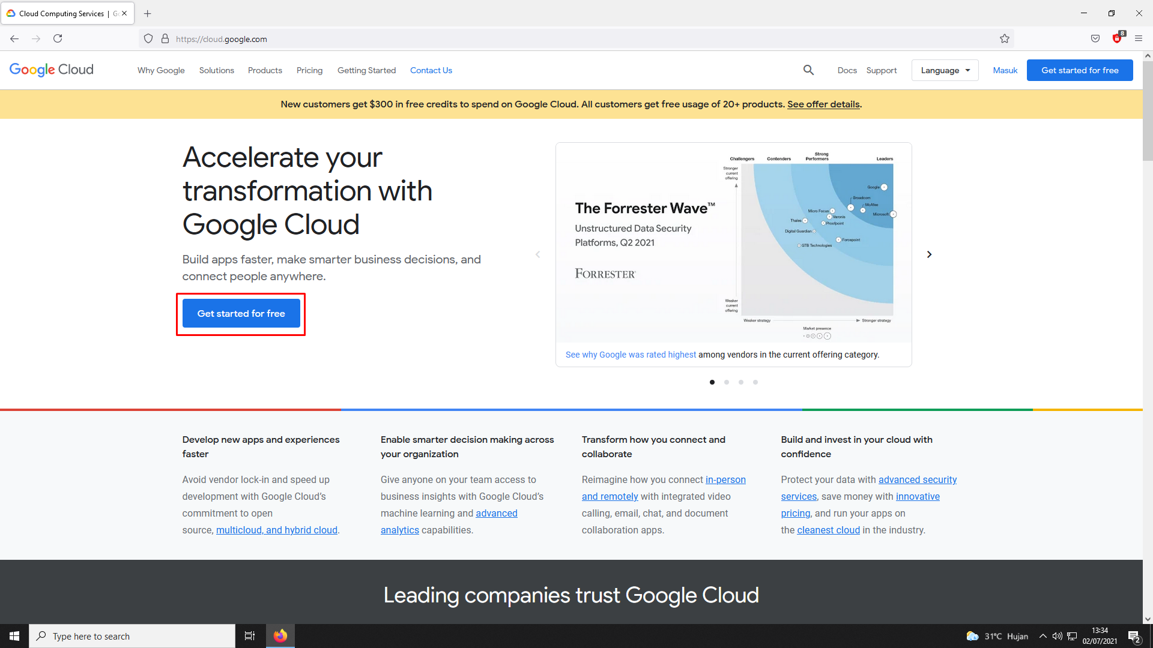The image size is (1153, 648).
Task: Select the fourth carousel dot indicator
Action: click(755, 382)
